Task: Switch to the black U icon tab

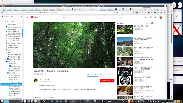Action: point(132,9)
